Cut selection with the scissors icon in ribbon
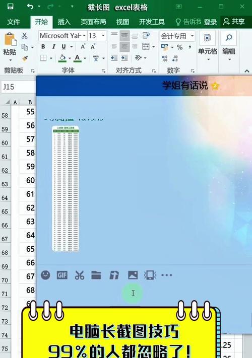This screenshot has height=358, width=252. (25, 36)
